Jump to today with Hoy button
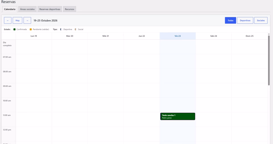Viewport: 273px width, 144px height. click(x=17, y=20)
